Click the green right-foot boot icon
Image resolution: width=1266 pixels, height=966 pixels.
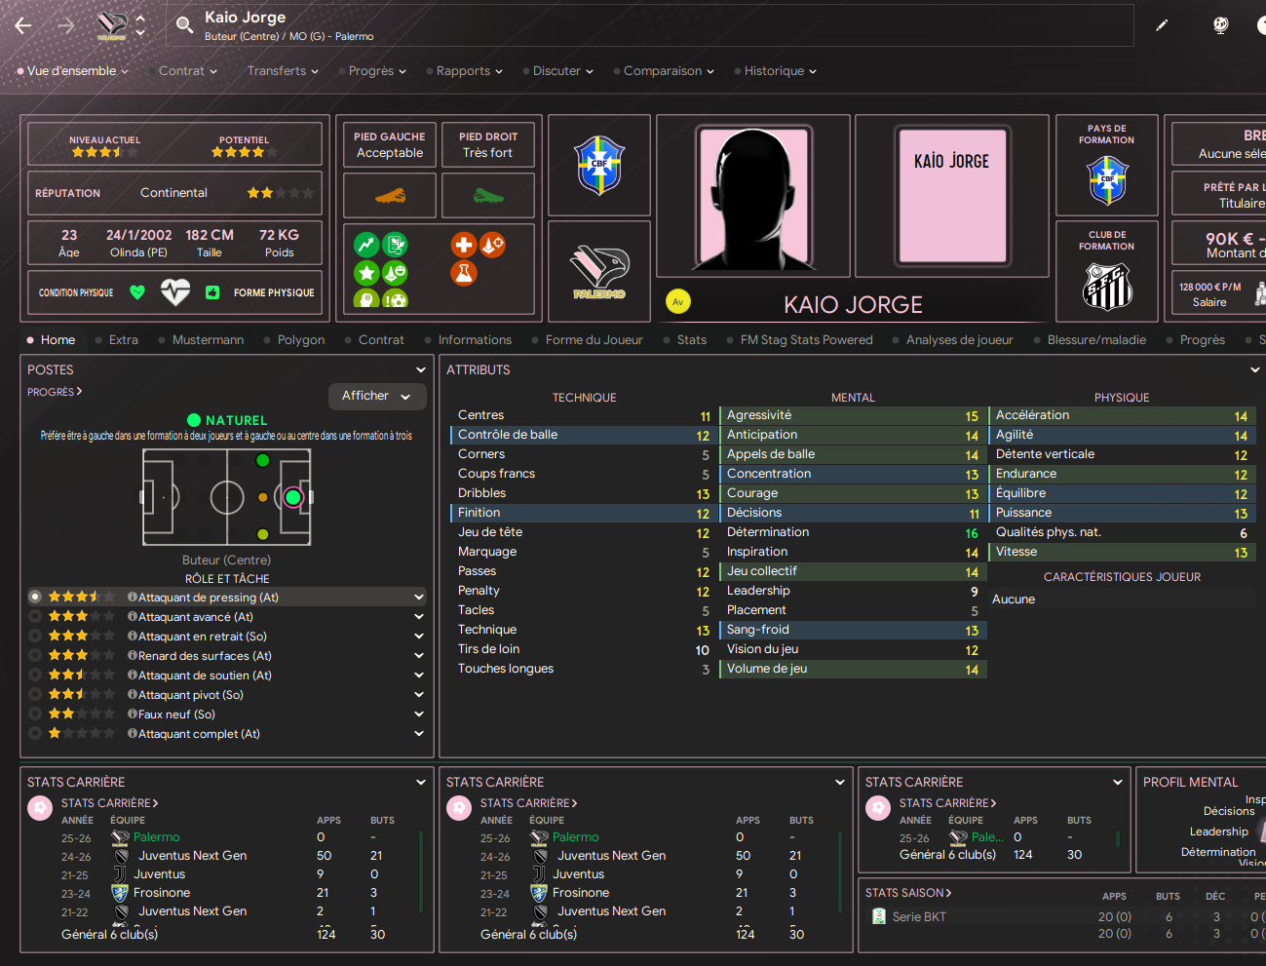coord(488,196)
